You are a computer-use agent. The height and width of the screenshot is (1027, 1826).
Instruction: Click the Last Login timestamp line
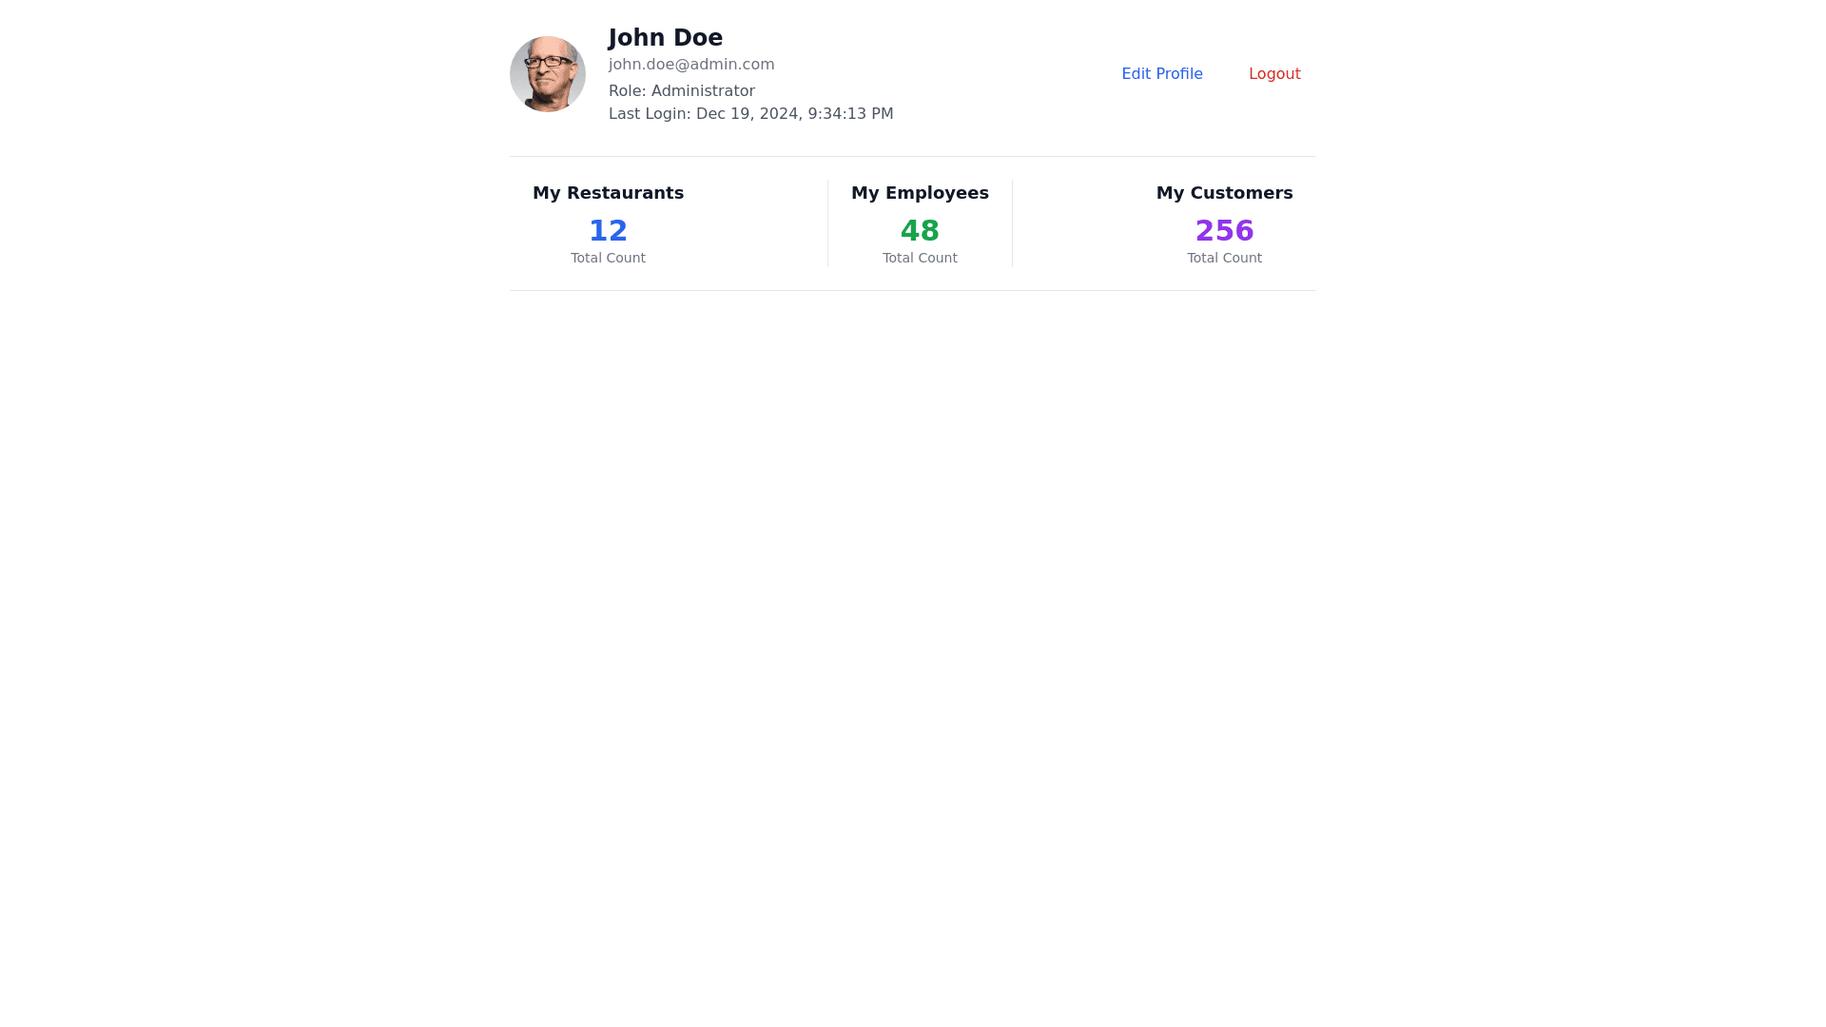click(x=750, y=114)
